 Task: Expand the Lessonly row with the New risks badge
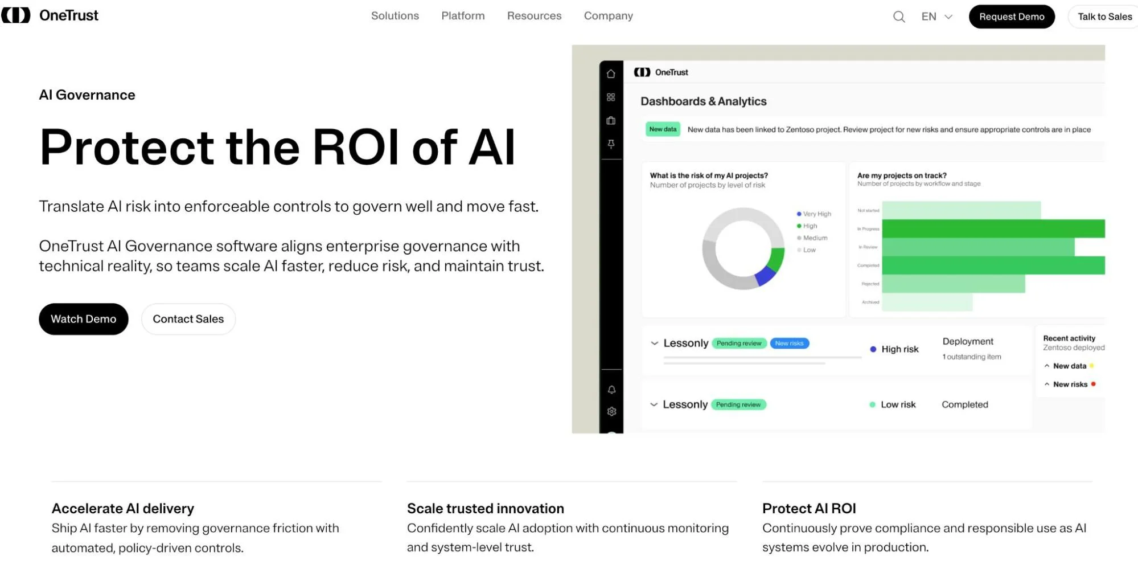pos(655,343)
